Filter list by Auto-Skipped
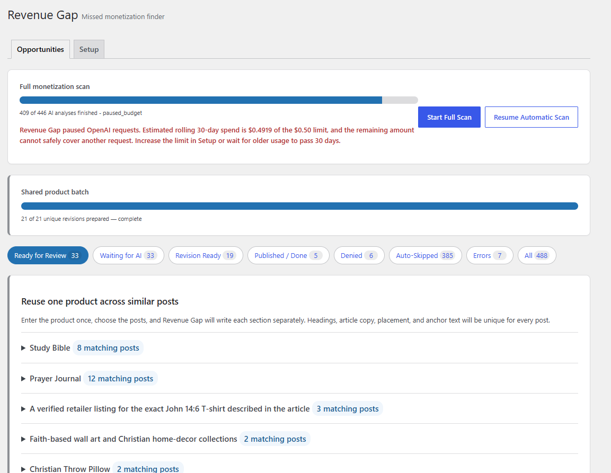 425,256
